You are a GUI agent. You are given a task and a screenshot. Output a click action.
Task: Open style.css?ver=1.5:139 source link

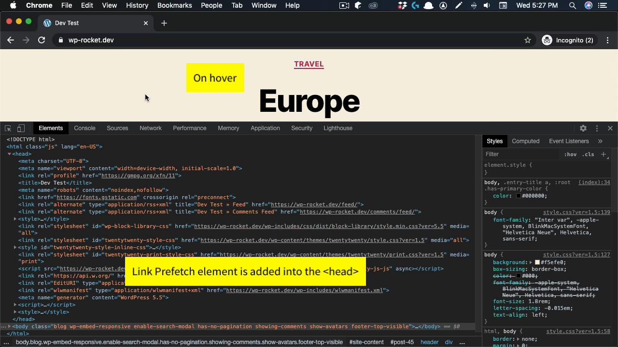[576, 212]
